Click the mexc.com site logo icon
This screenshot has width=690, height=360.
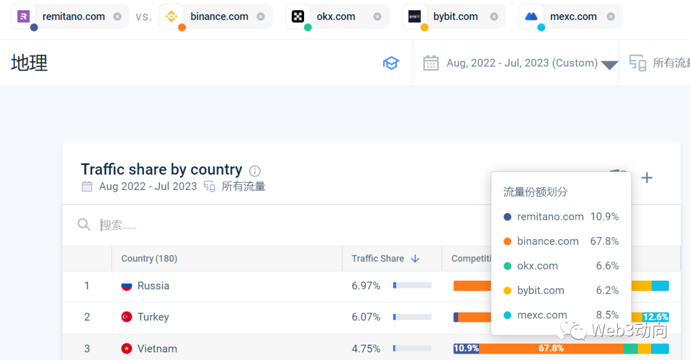(x=531, y=17)
